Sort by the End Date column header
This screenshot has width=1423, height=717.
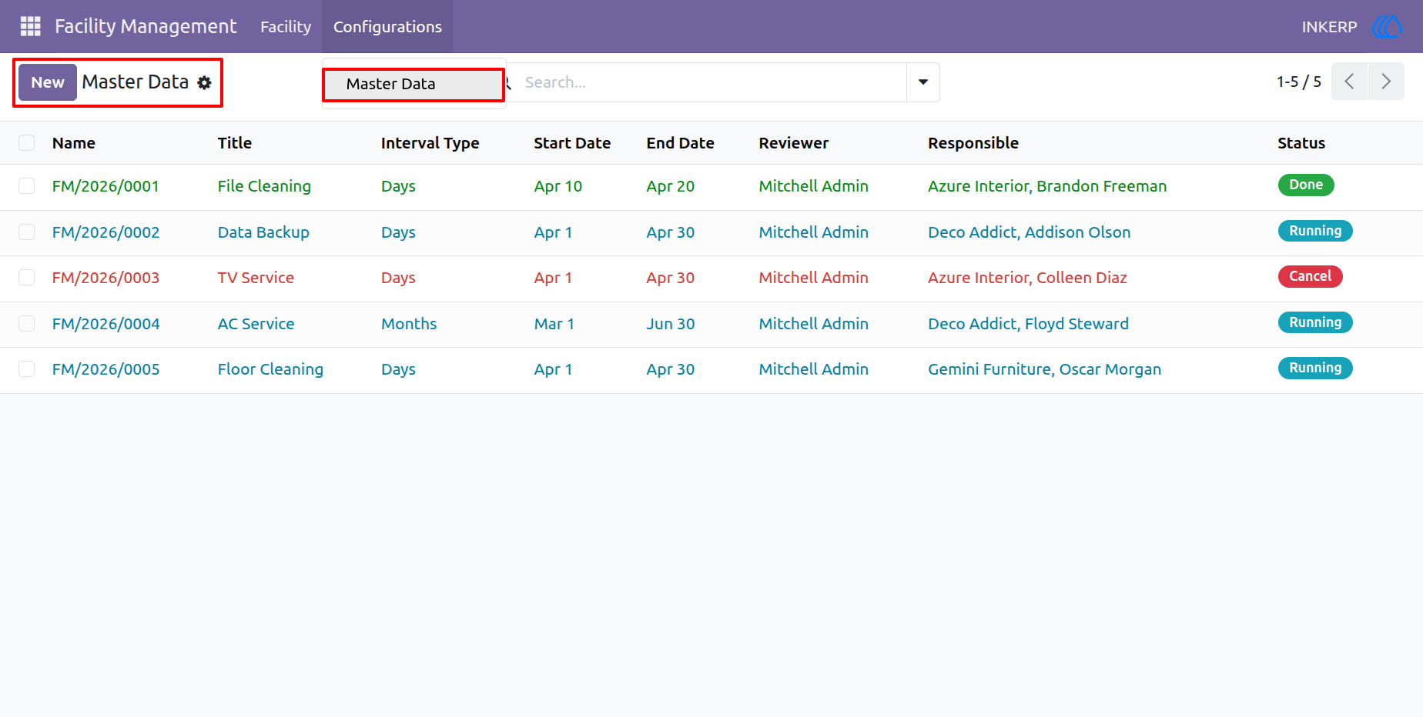(680, 143)
